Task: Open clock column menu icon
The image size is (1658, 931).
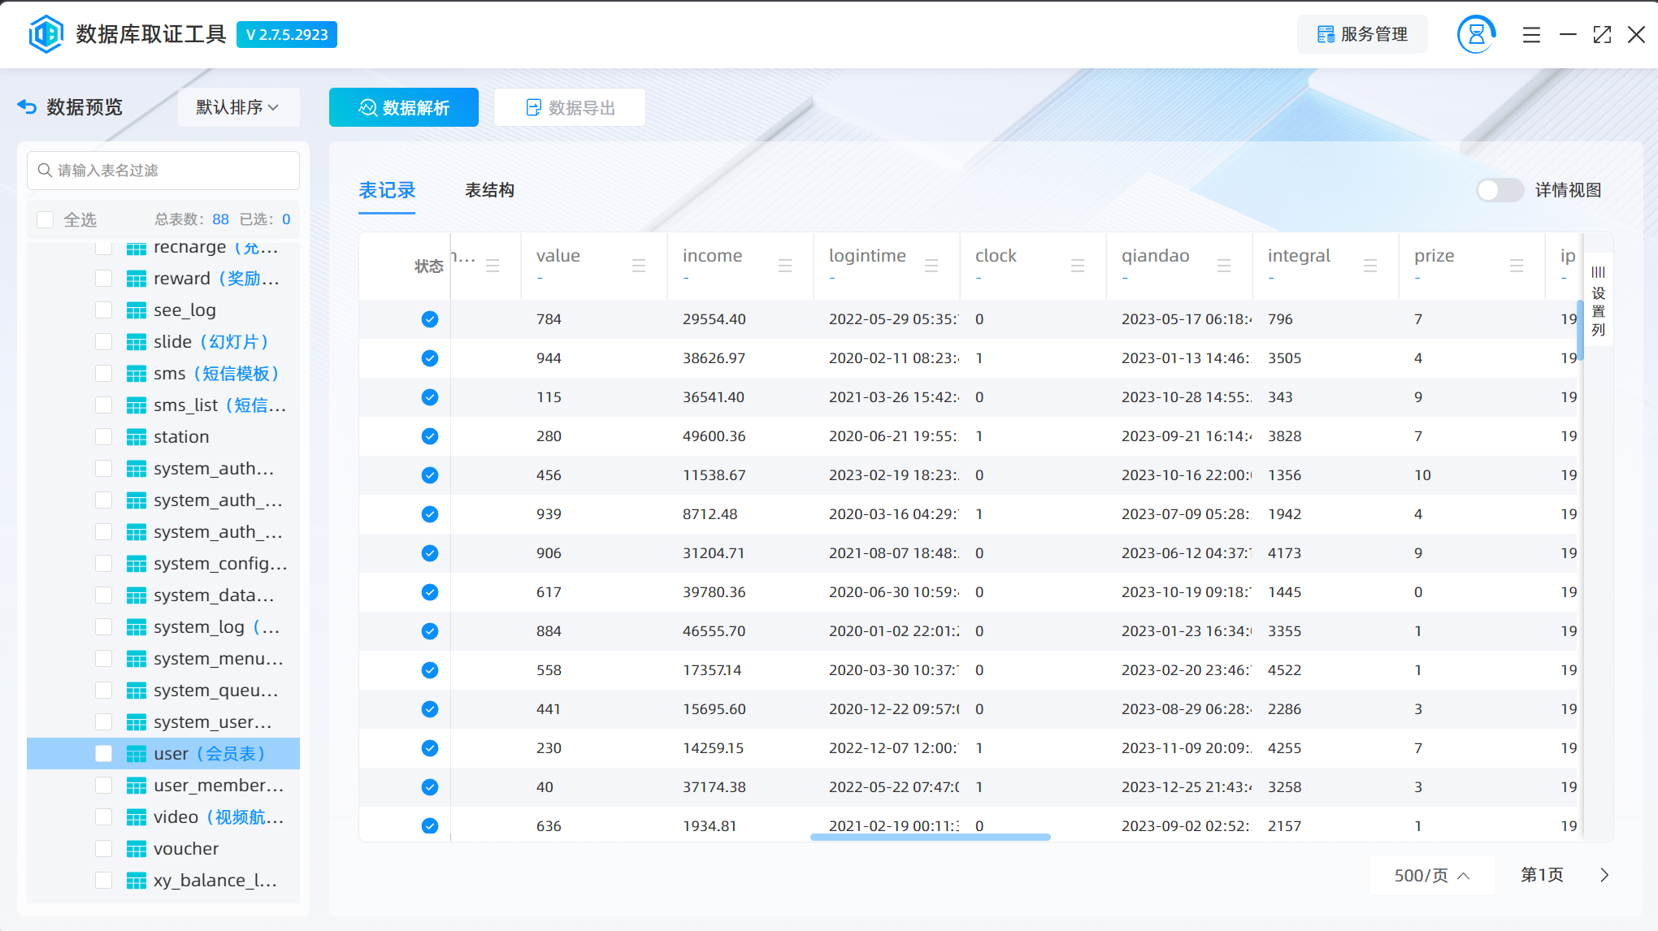Action: tap(1078, 266)
